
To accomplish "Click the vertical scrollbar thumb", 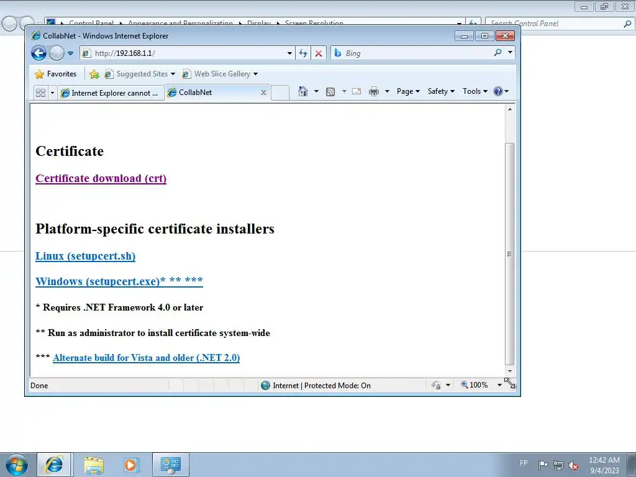I will tap(510, 254).
